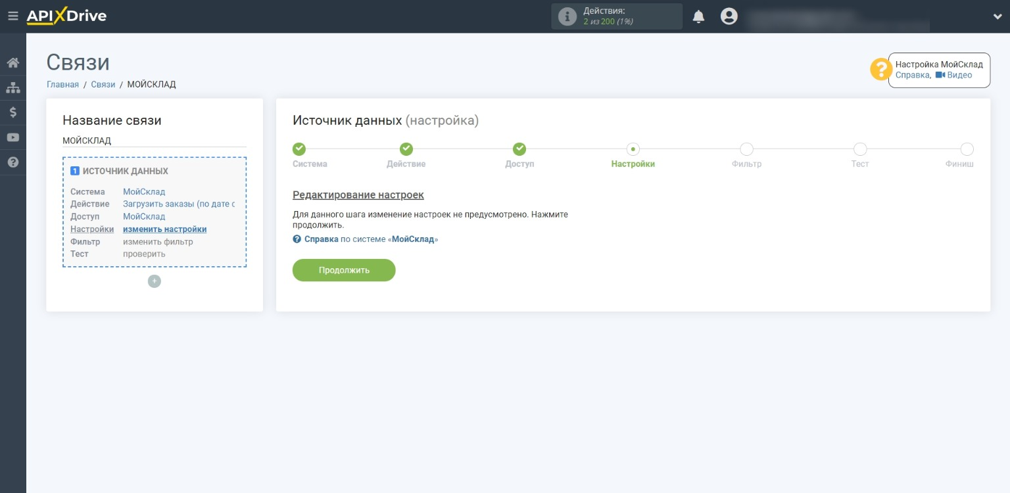
Task: Open the notifications bell
Action: [699, 16]
